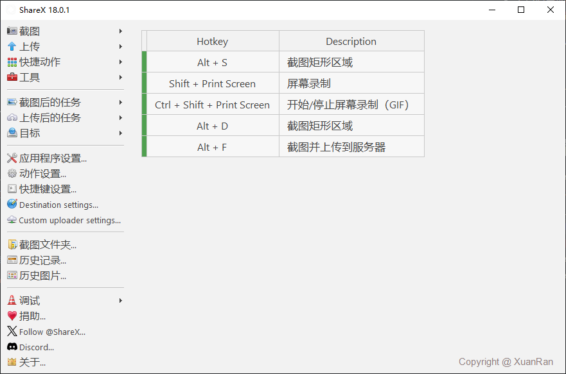Toggle green indicator for Shift + Print Screen
The image size is (566, 374).
145,83
